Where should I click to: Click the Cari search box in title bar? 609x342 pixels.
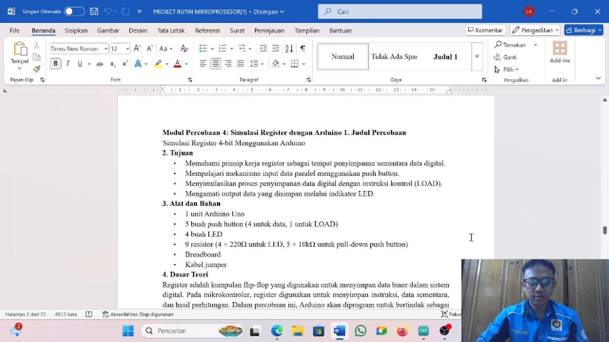pyautogui.click(x=400, y=11)
